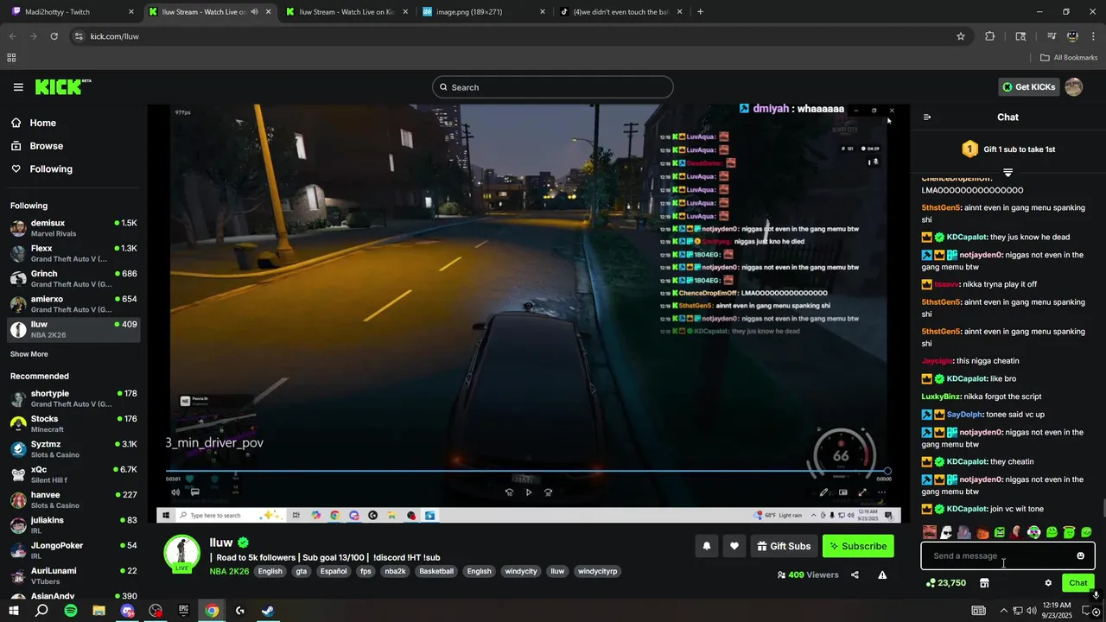Screen dimensions: 1106x622
Task: Open Flexx channel from following list
Action: click(73, 253)
